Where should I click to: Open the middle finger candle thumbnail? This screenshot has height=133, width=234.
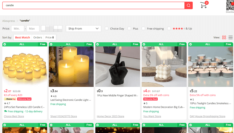pyautogui.click(x=118, y=67)
